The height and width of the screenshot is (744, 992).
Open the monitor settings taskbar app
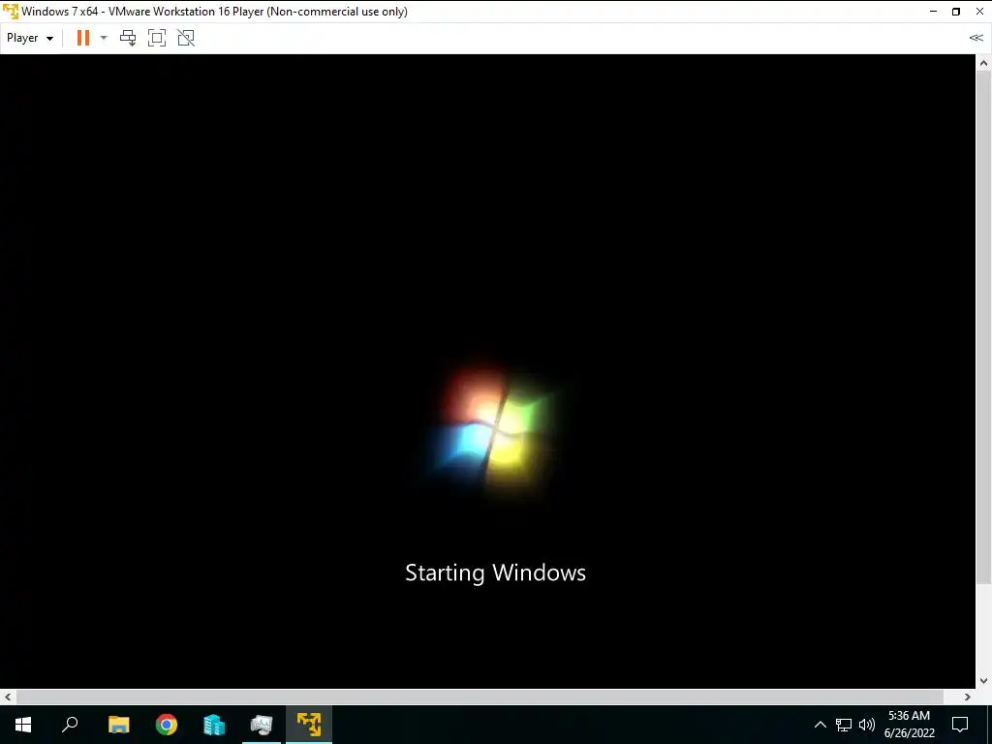[x=262, y=725]
